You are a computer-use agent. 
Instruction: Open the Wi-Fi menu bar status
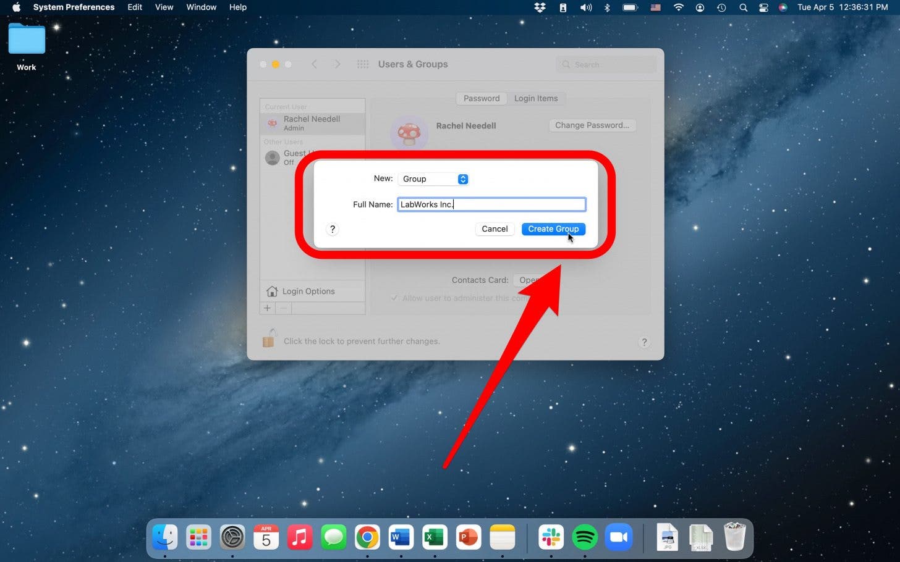[x=679, y=7]
